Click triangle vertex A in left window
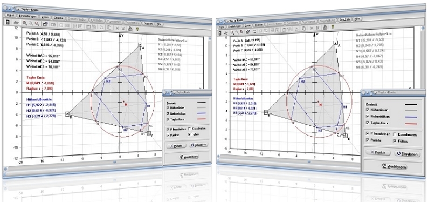This screenshot has height=202, width=428. click(x=140, y=45)
